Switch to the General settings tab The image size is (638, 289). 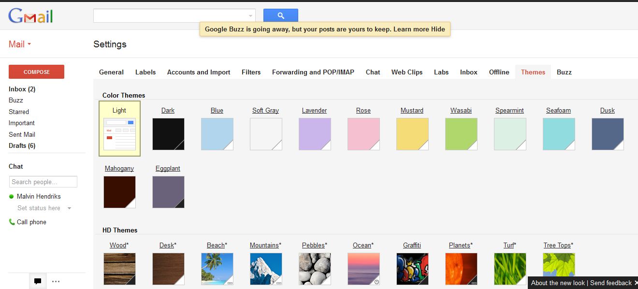pyautogui.click(x=111, y=72)
